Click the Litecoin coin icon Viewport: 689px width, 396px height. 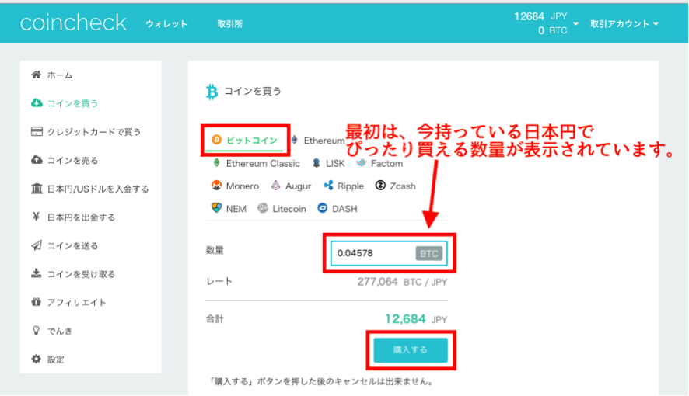click(263, 208)
